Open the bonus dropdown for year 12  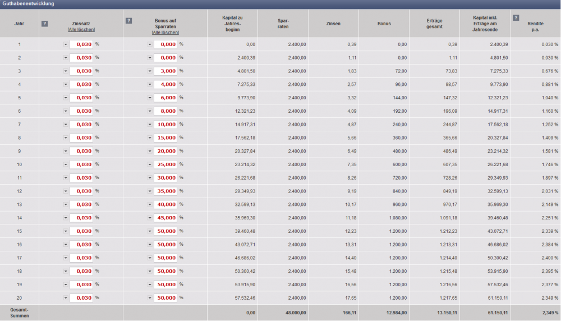(x=150, y=191)
